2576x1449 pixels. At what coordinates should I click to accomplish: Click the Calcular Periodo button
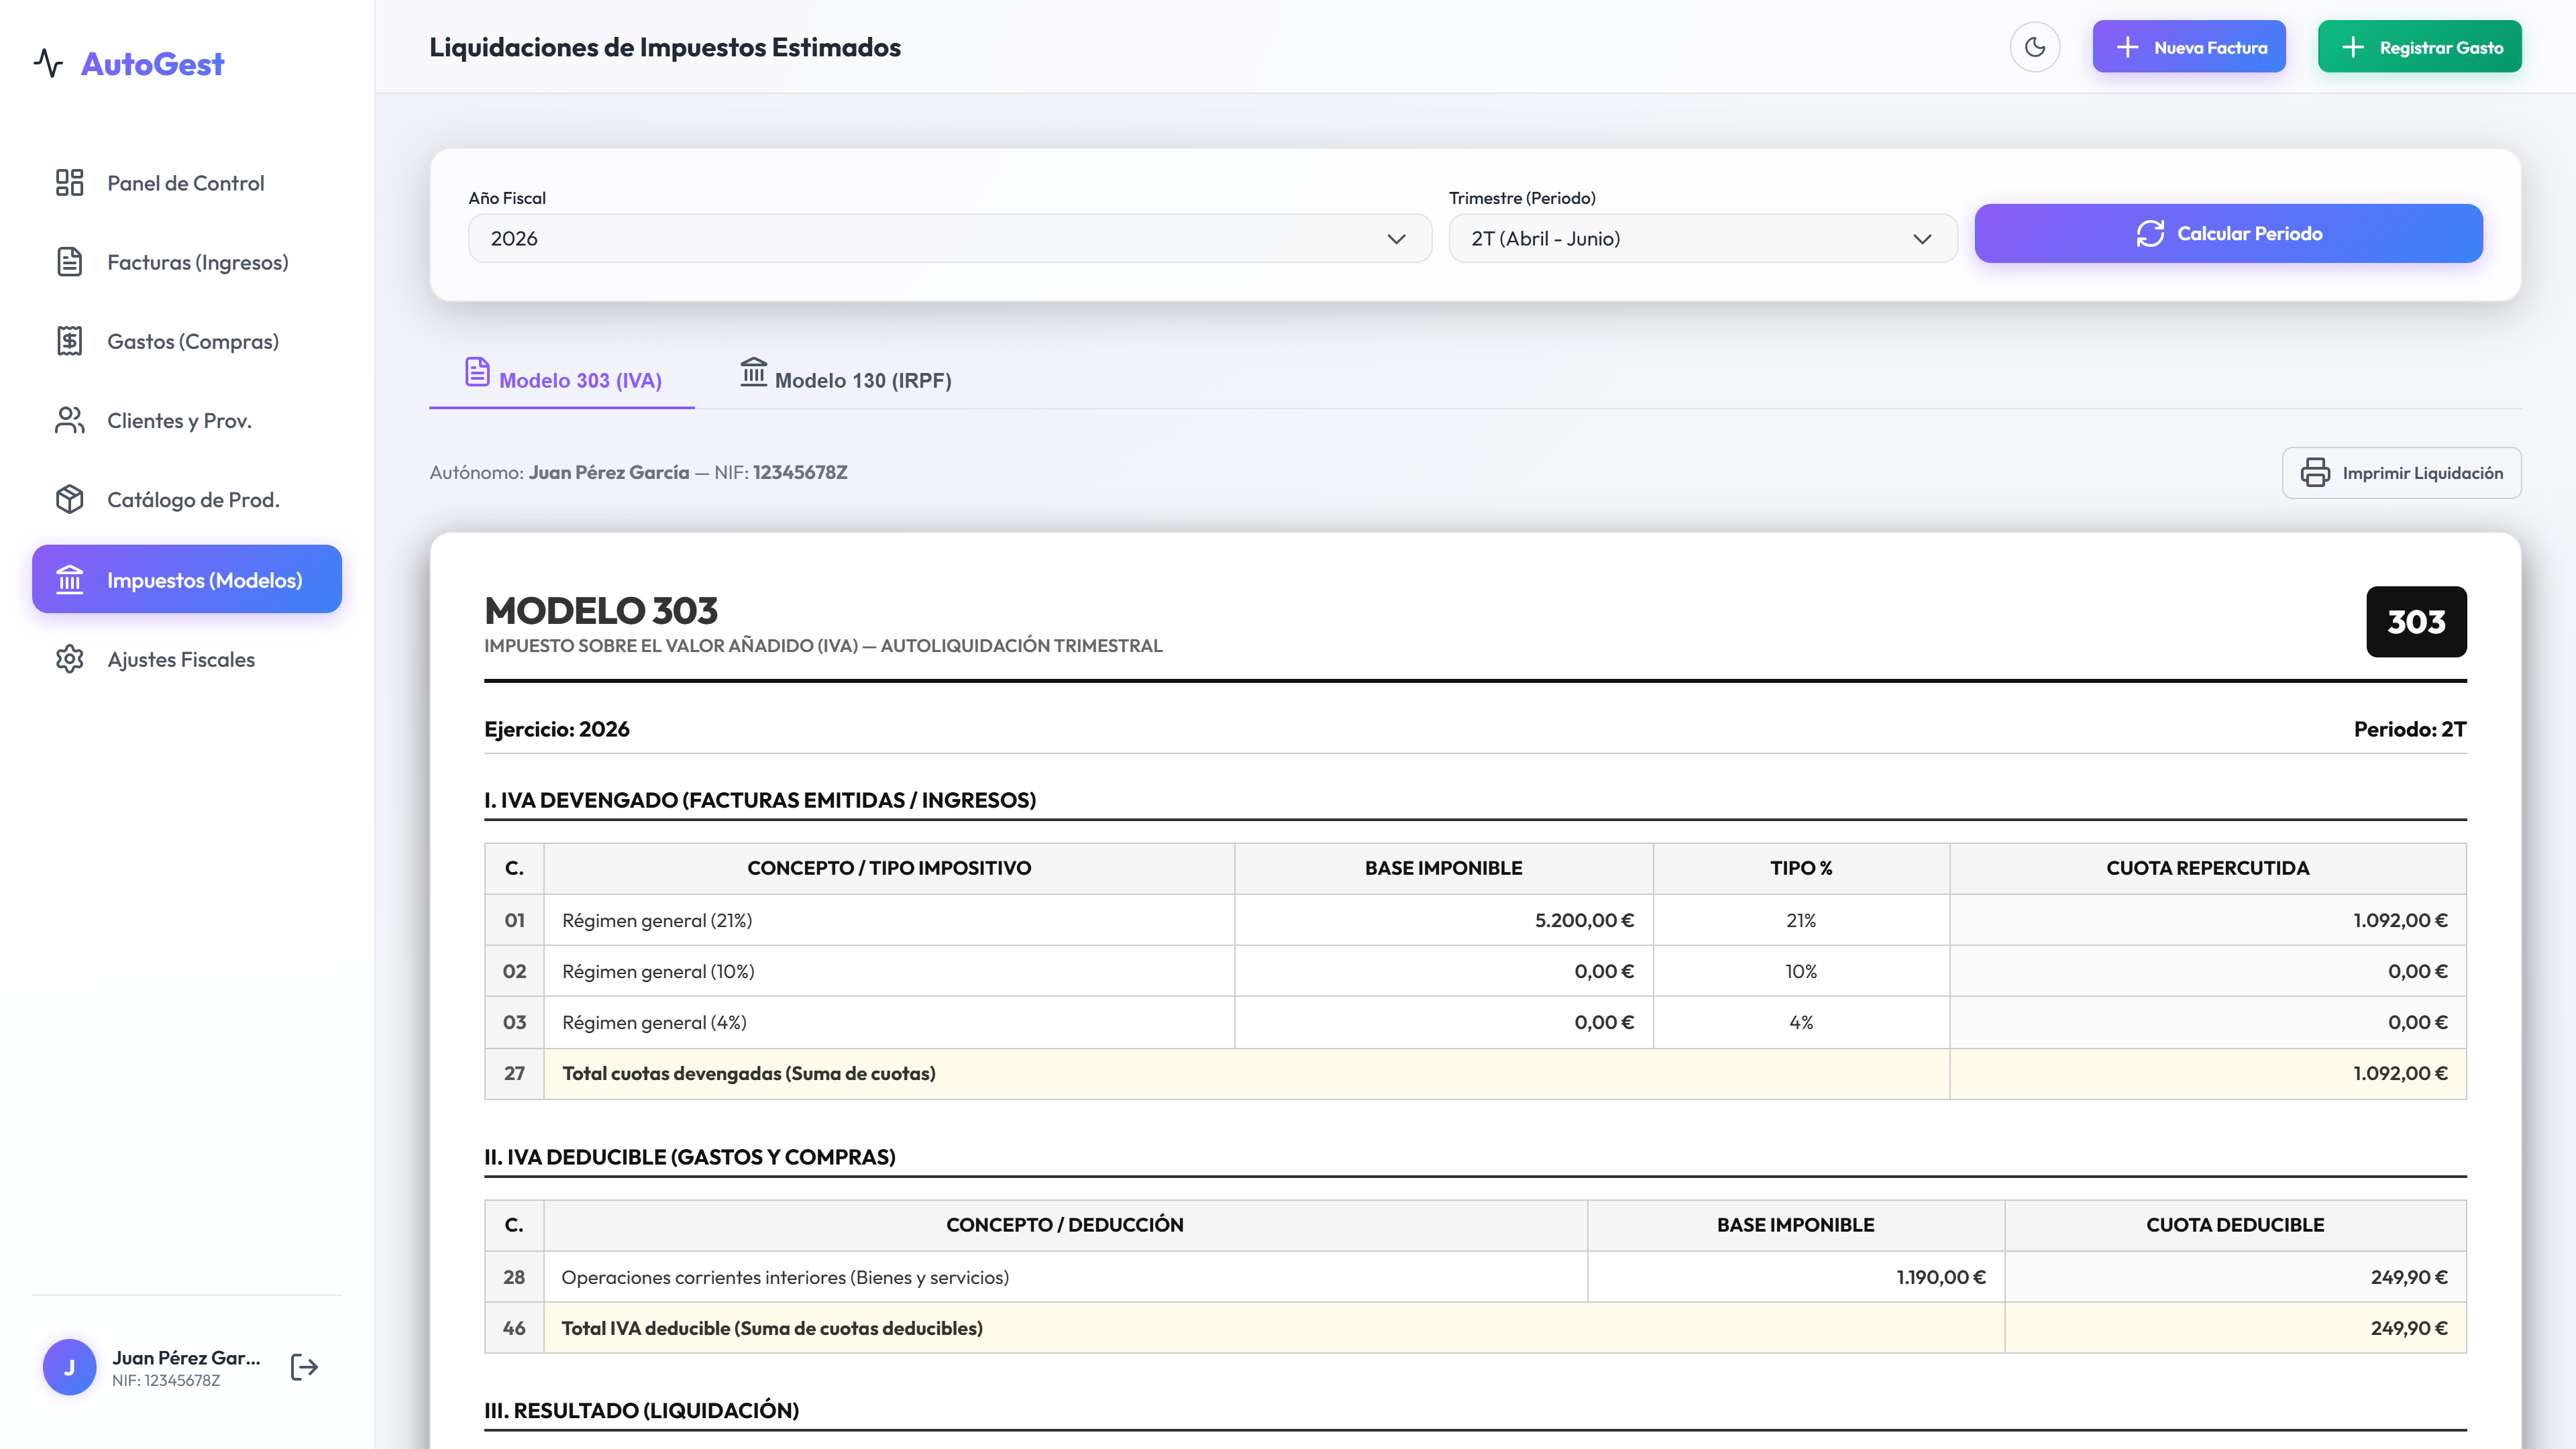coord(2228,234)
